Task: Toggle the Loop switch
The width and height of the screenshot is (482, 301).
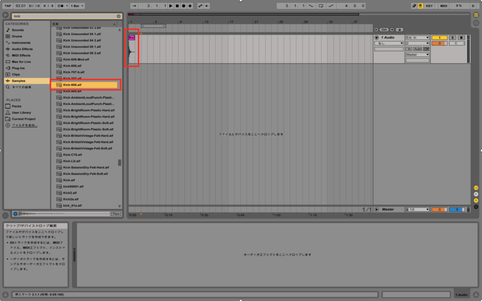Action: pos(321,6)
